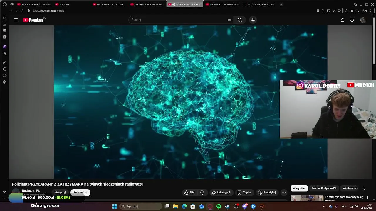Click the Wesprzyj button
This screenshot has height=211, width=376.
(60, 193)
